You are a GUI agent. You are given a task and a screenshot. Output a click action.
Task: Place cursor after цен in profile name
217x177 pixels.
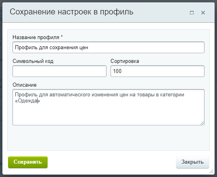pos(88,48)
